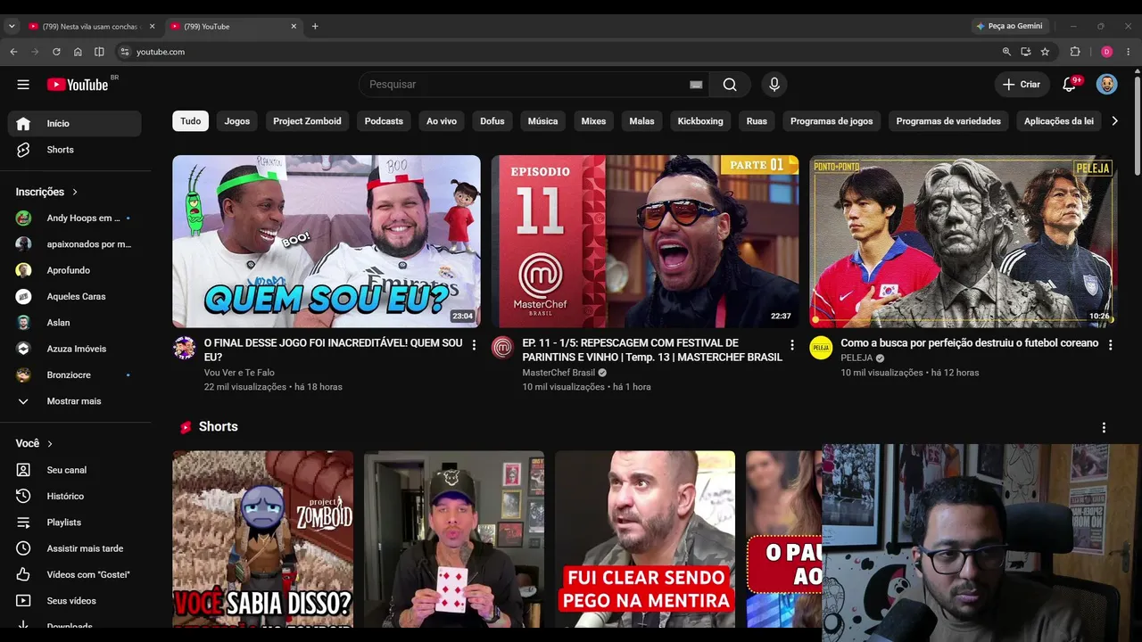This screenshot has height=642, width=1142.
Task: Open the Andy Hoops subscription
Action: [75, 218]
